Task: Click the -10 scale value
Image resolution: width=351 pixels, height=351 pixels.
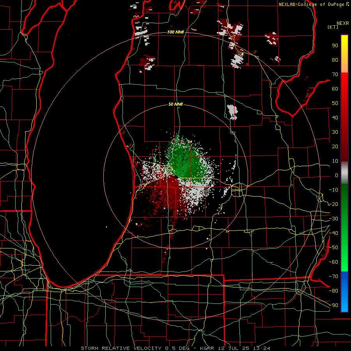Action: click(x=333, y=190)
